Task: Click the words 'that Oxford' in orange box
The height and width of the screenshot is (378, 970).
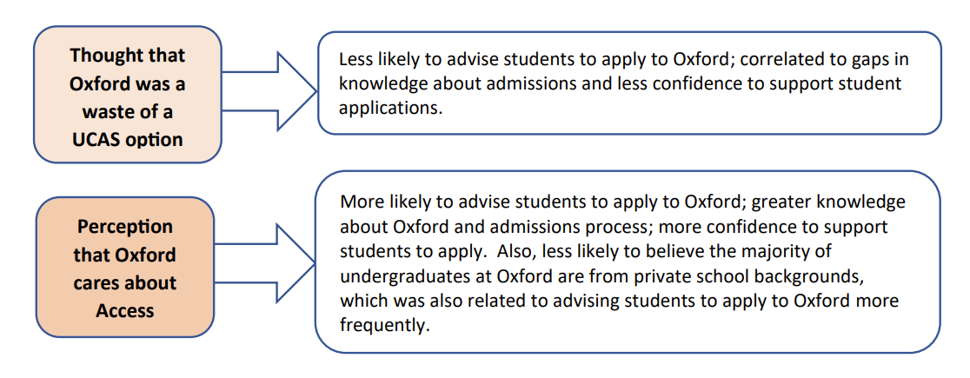Action: (x=127, y=255)
